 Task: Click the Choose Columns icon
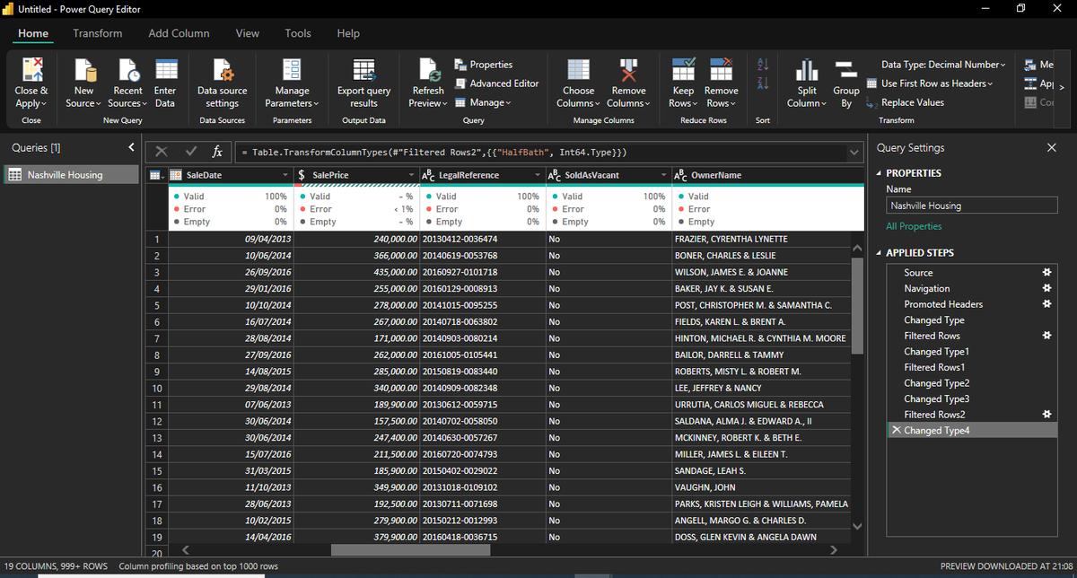pos(578,70)
